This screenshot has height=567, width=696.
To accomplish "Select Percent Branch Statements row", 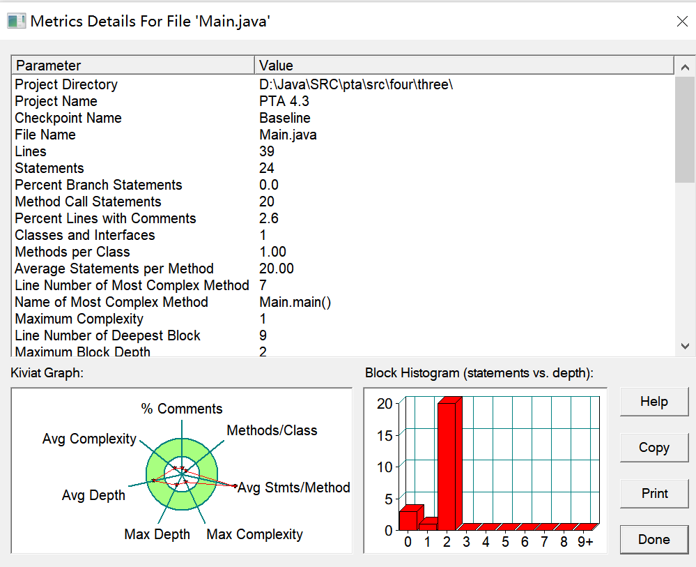I will (343, 185).
